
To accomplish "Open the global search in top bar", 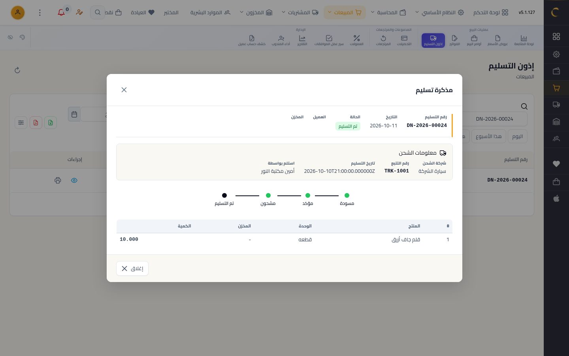I will 97,12.
